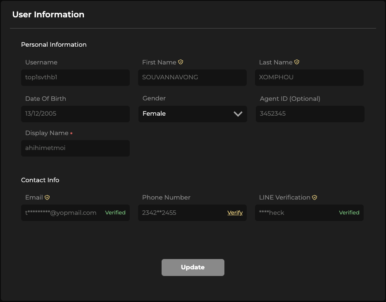
Task: Click the shield icon beside Last Name
Action: click(297, 62)
